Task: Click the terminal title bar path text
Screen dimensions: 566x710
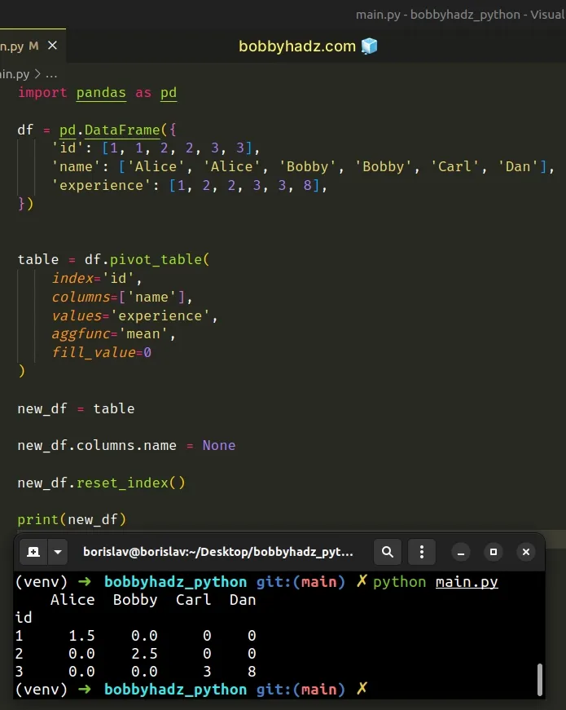Action: click(x=218, y=552)
